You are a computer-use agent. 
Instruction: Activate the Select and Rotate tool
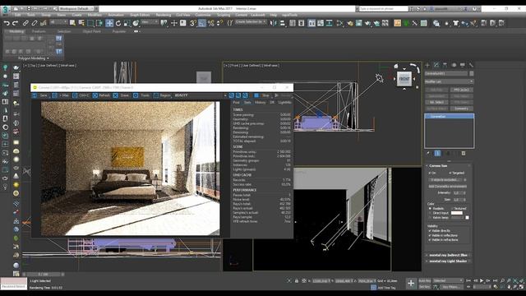click(118, 23)
